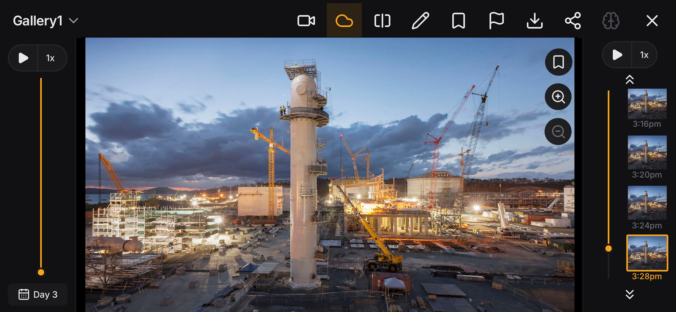The width and height of the screenshot is (676, 312).
Task: Move the left vertical day slider handle
Action: coord(41,272)
